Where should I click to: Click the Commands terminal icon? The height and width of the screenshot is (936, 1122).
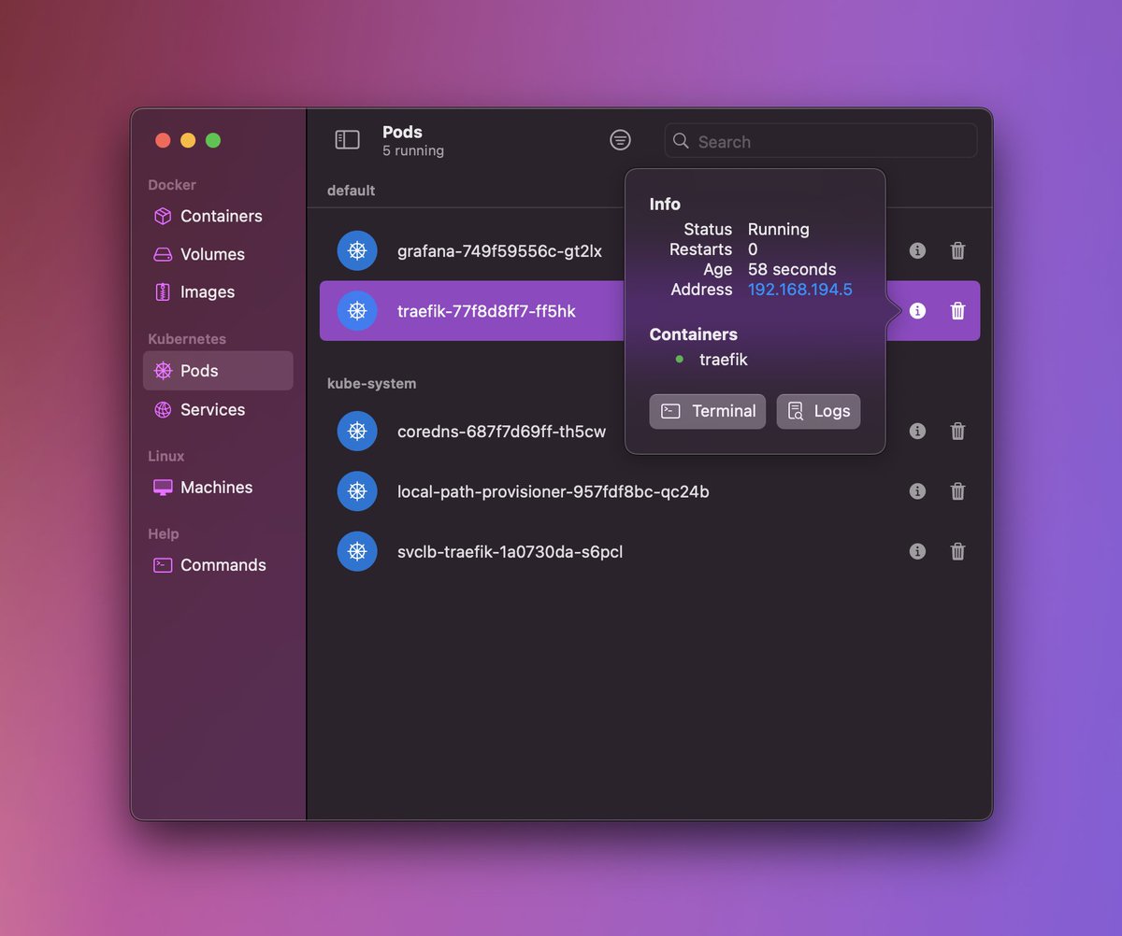[163, 565]
